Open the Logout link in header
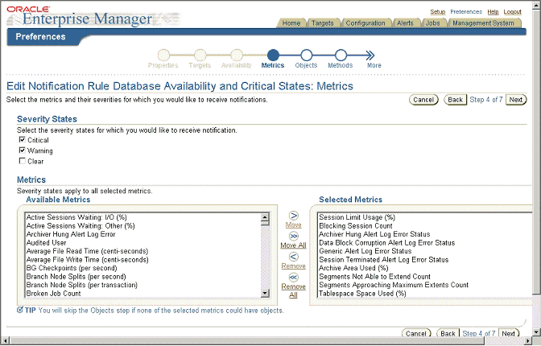The height and width of the screenshot is (346, 541). pos(512,12)
